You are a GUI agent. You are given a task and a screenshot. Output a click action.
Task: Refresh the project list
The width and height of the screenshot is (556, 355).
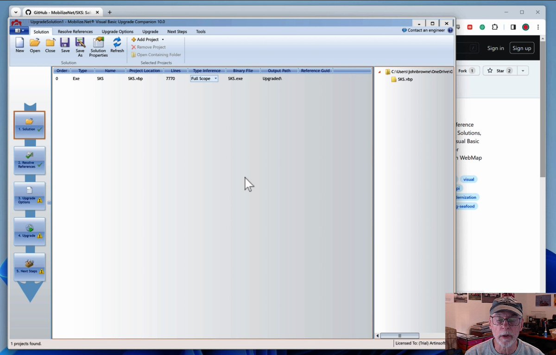tap(117, 45)
